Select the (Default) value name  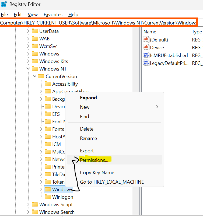[159, 40]
